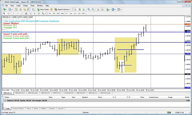Open the Journal terminal tab

tap(61, 109)
